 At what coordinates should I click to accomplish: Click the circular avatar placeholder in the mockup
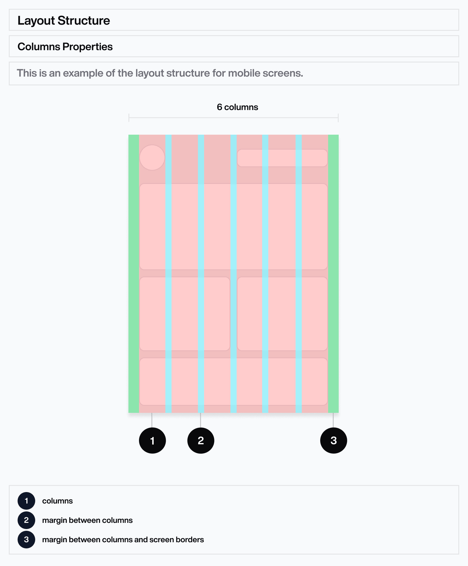click(x=152, y=158)
